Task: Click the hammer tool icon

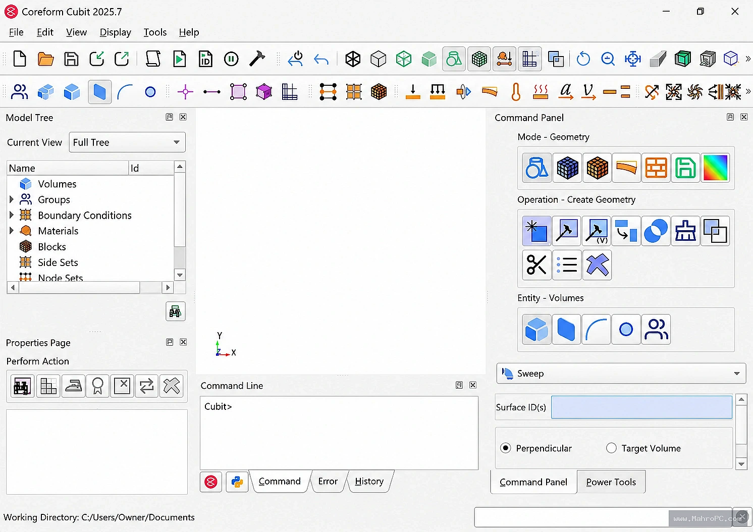Action: click(x=257, y=59)
